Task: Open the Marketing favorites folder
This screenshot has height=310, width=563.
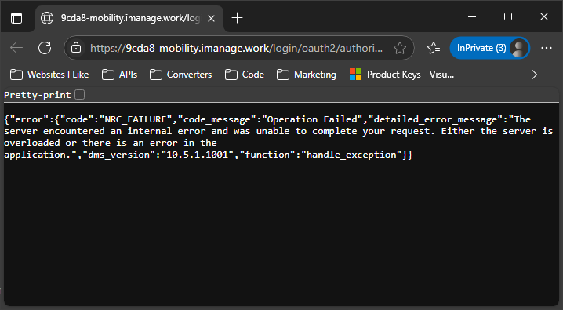Action: (x=307, y=75)
